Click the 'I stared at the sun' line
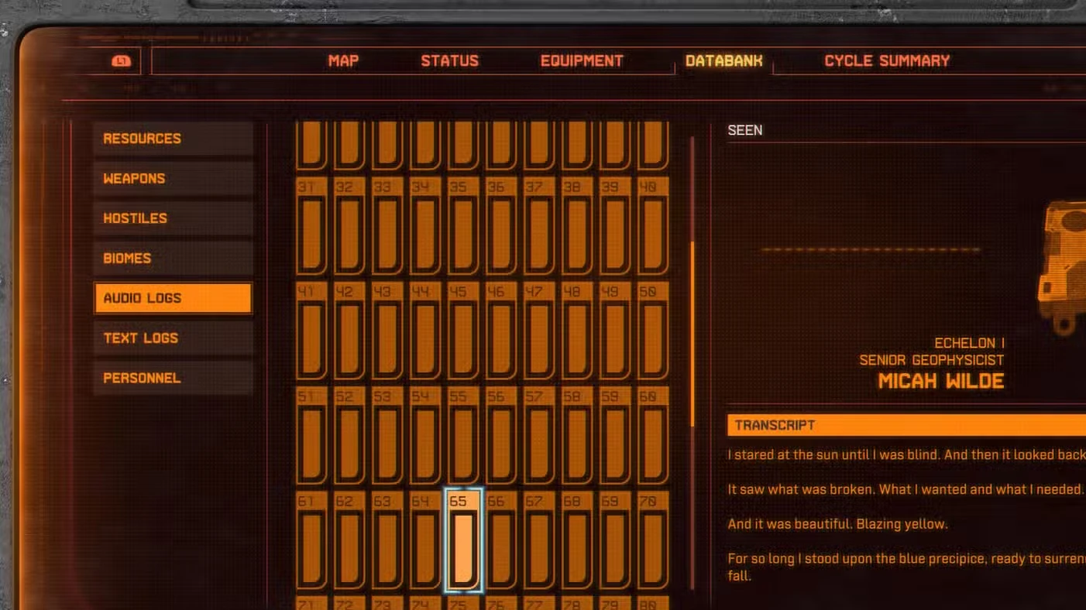 tap(906, 454)
